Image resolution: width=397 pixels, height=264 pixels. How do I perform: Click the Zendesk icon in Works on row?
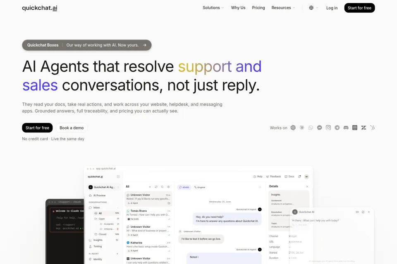[364, 127]
